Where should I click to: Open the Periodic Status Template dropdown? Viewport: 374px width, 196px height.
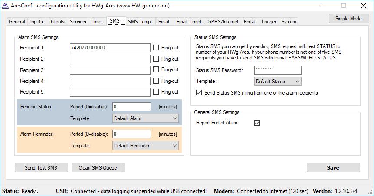coord(145,118)
